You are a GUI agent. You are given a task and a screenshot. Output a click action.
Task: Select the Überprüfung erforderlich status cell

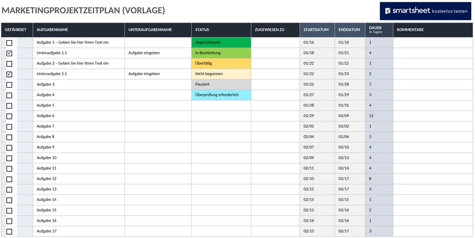click(x=221, y=95)
